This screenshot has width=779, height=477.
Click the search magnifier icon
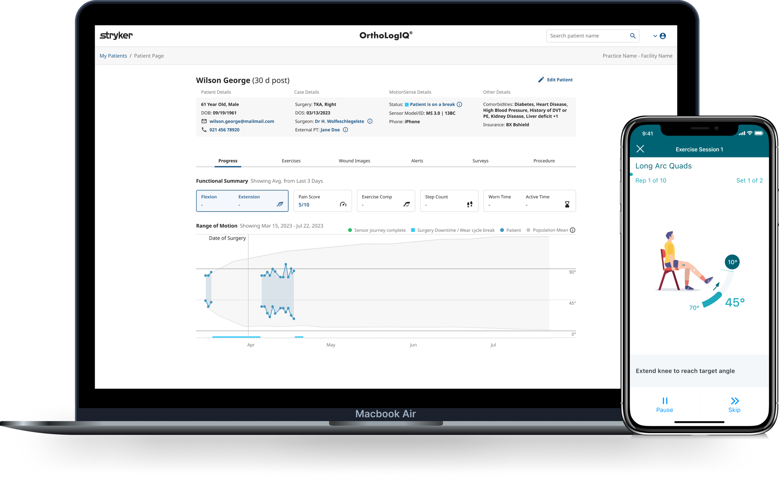pyautogui.click(x=633, y=36)
